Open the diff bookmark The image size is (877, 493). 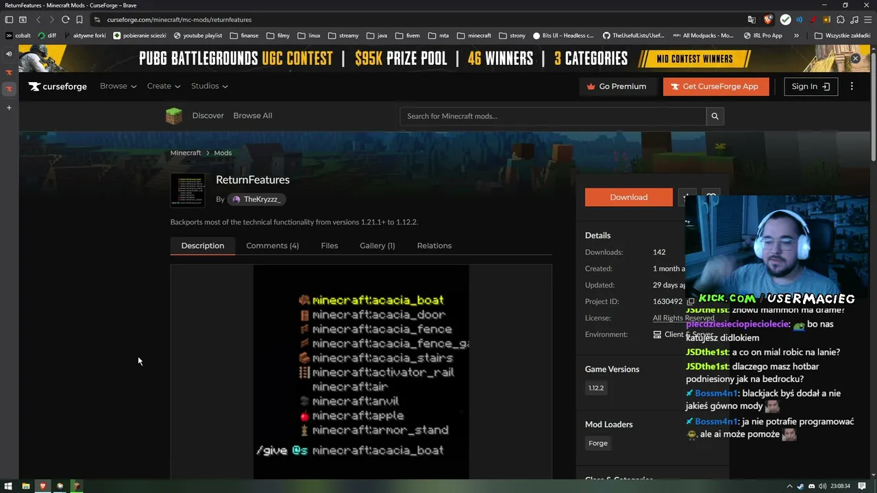pyautogui.click(x=47, y=36)
